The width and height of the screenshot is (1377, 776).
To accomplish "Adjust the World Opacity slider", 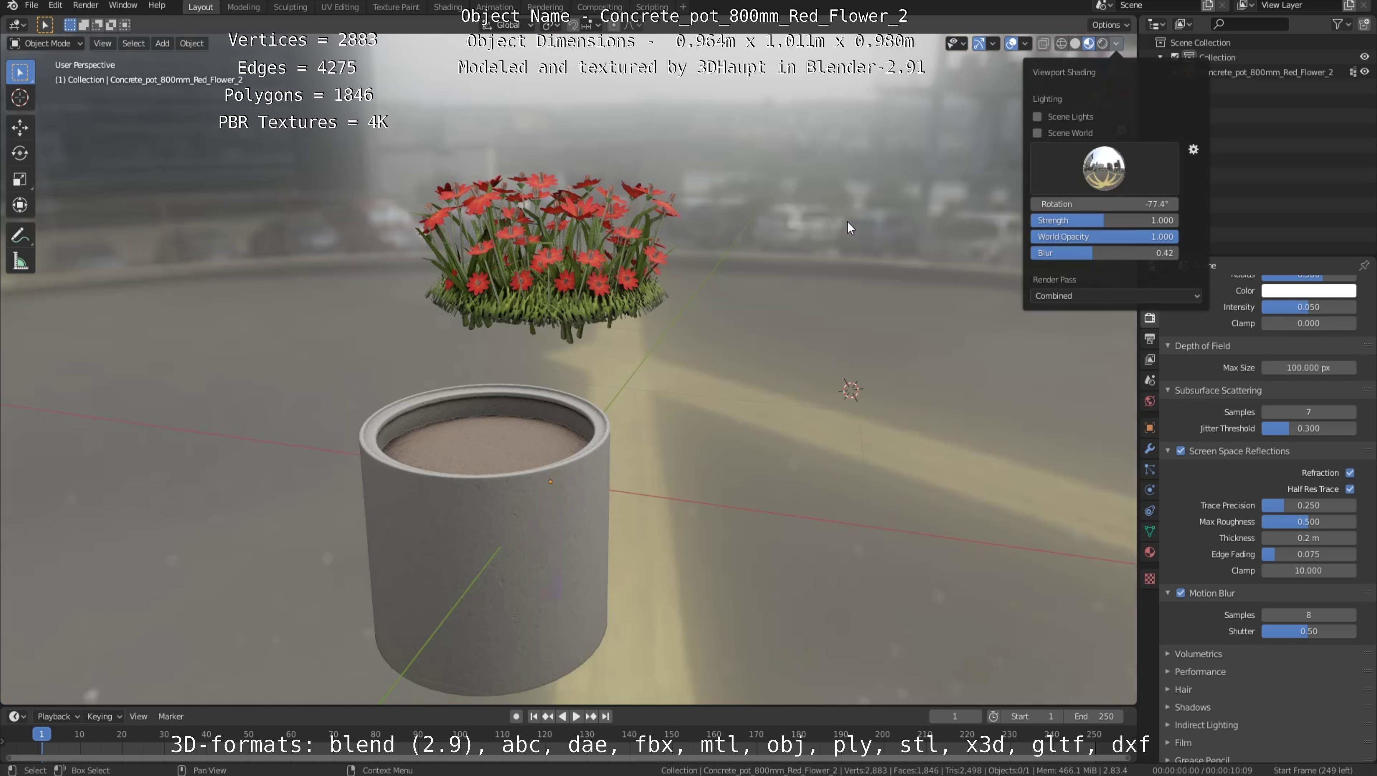I will (1105, 237).
